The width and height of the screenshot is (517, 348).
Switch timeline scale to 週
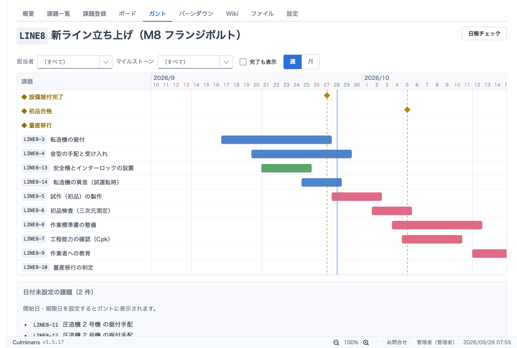pyautogui.click(x=292, y=61)
